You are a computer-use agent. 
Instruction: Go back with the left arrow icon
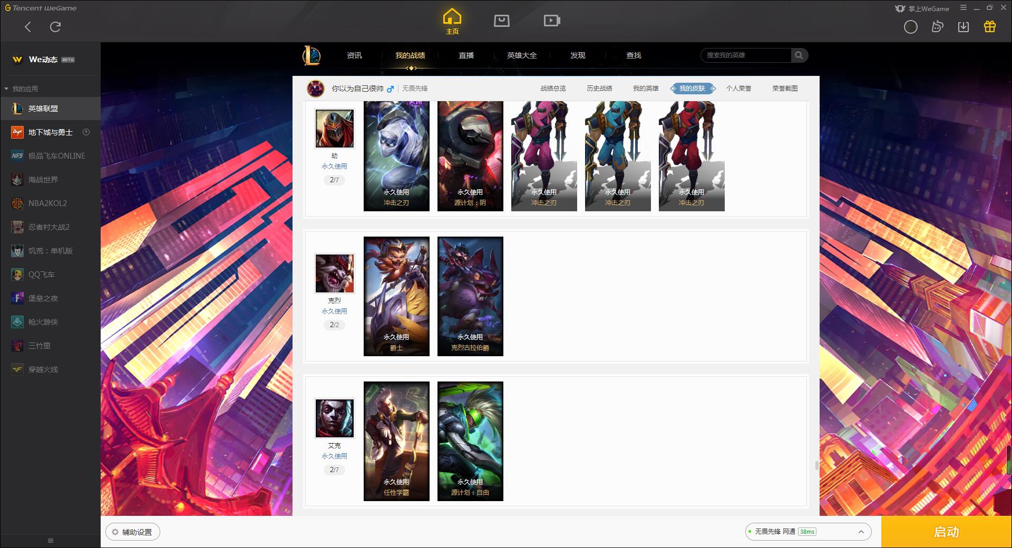(28, 27)
